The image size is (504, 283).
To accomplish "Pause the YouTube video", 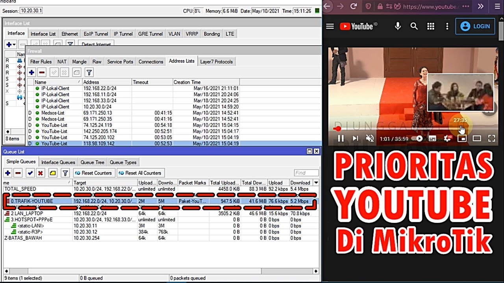I will click(x=341, y=138).
